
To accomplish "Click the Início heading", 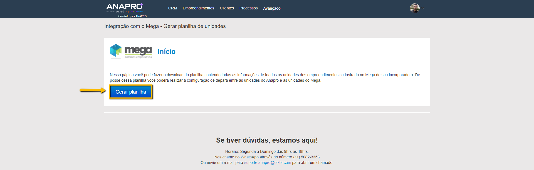I will 166,52.
